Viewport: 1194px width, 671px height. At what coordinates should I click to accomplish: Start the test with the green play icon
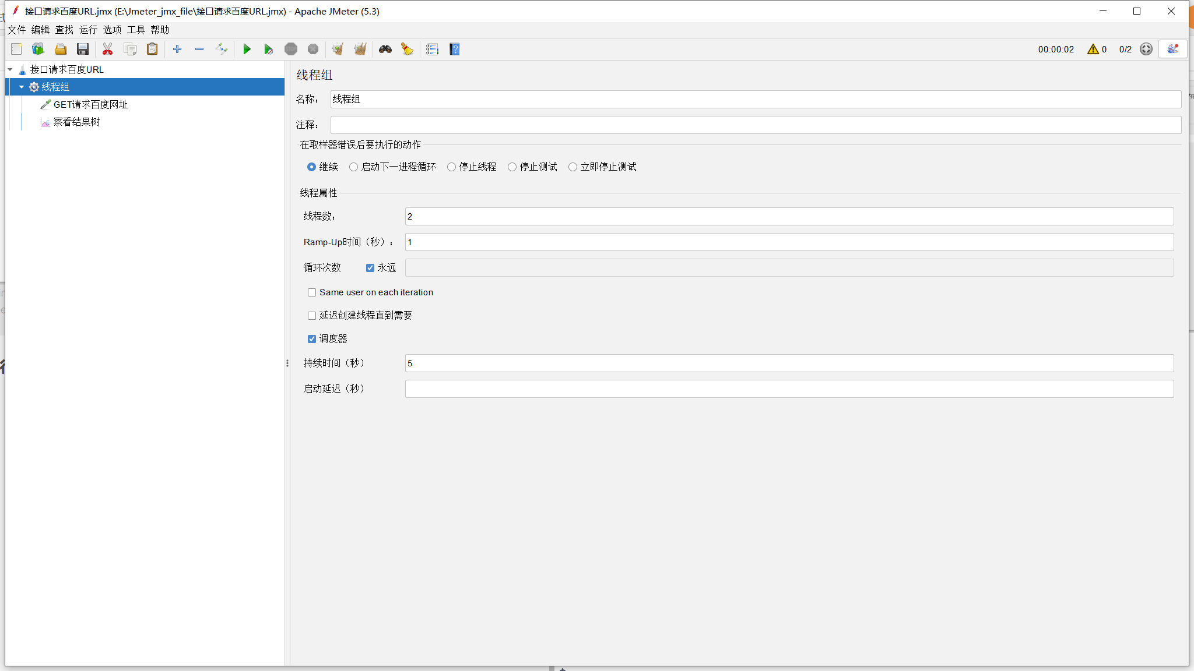tap(247, 49)
